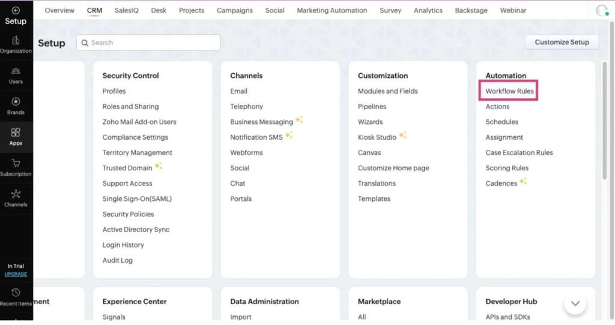Switch to the SalesIQ tab
615x325 pixels.
(x=126, y=11)
